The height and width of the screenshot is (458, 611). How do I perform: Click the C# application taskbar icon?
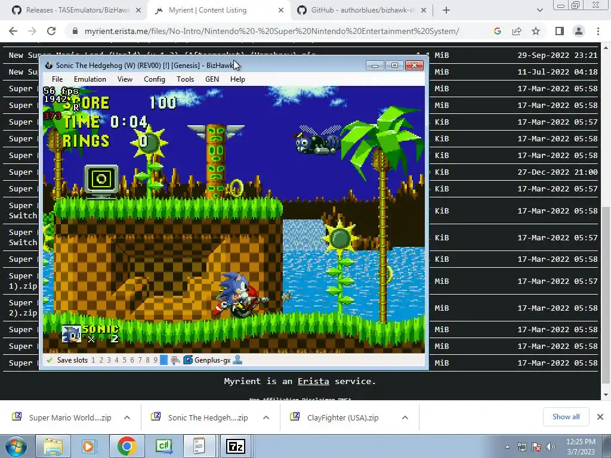click(163, 446)
